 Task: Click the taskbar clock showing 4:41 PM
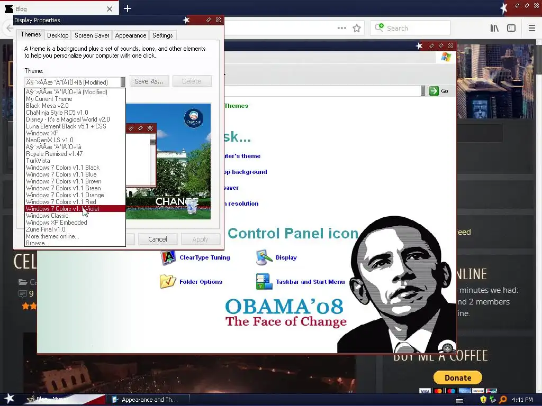[x=522, y=400]
